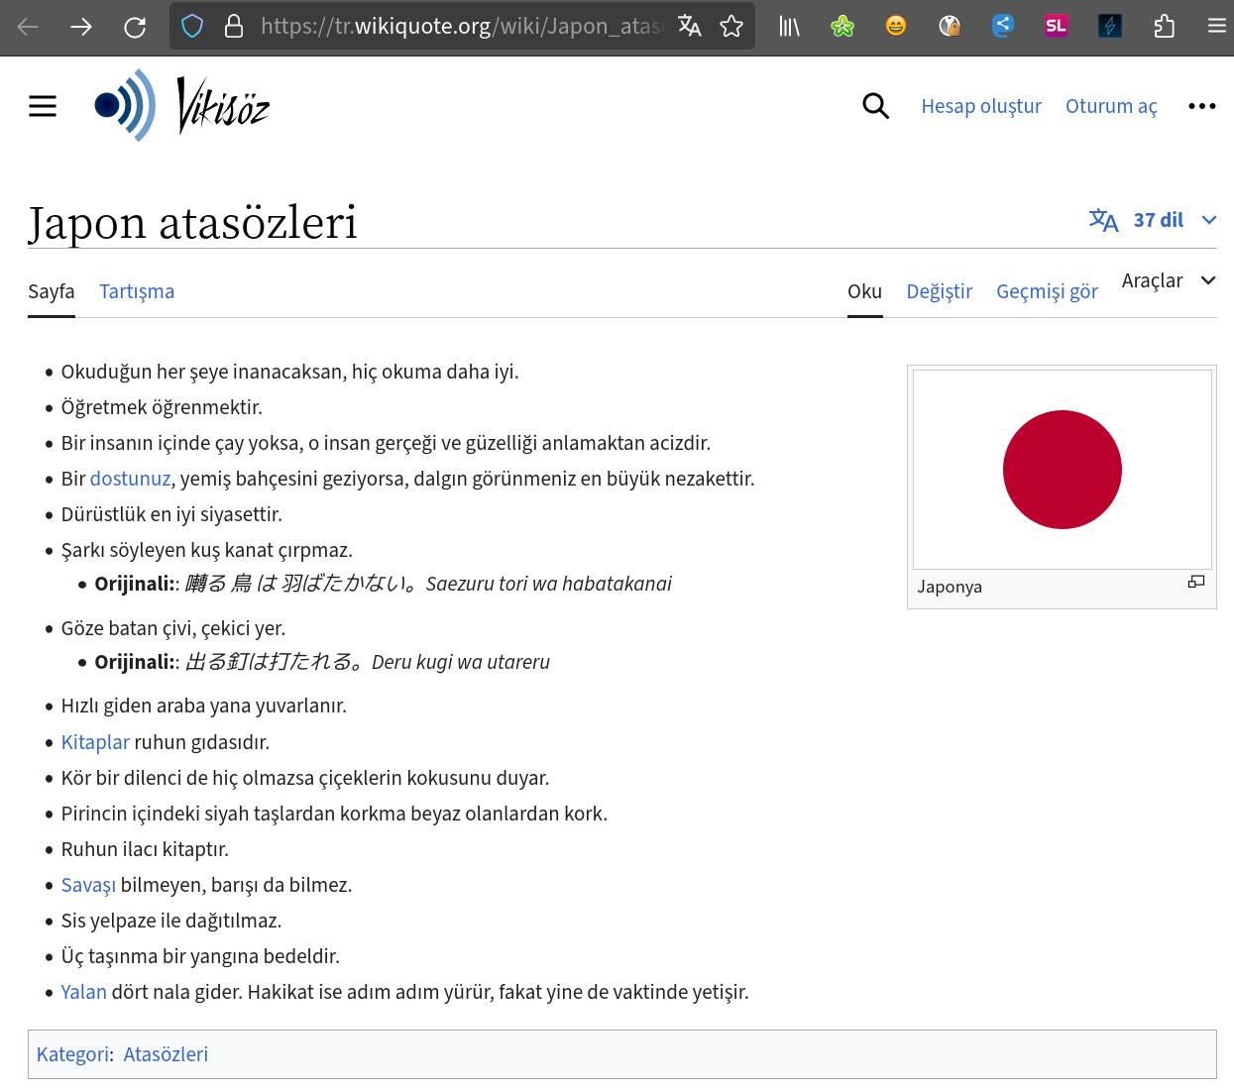Open the Wikiquote hamburger sidebar menu
The height and width of the screenshot is (1090, 1234).
coord(43,106)
